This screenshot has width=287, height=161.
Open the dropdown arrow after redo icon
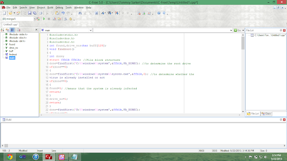[x=72, y=13]
